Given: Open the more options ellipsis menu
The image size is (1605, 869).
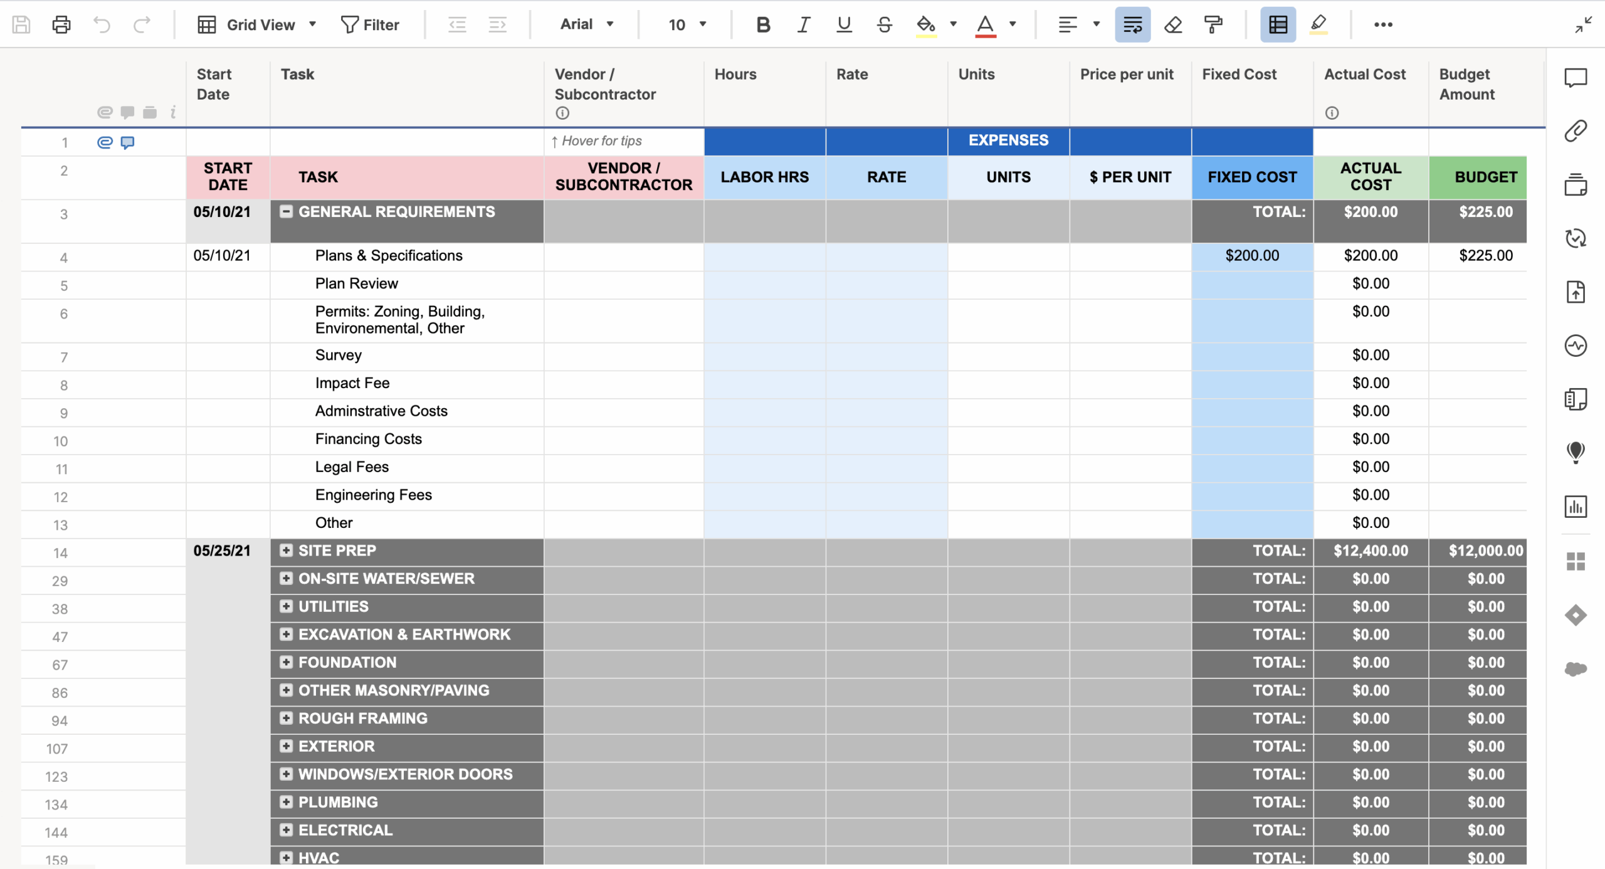Looking at the screenshot, I should pyautogui.click(x=1384, y=24).
